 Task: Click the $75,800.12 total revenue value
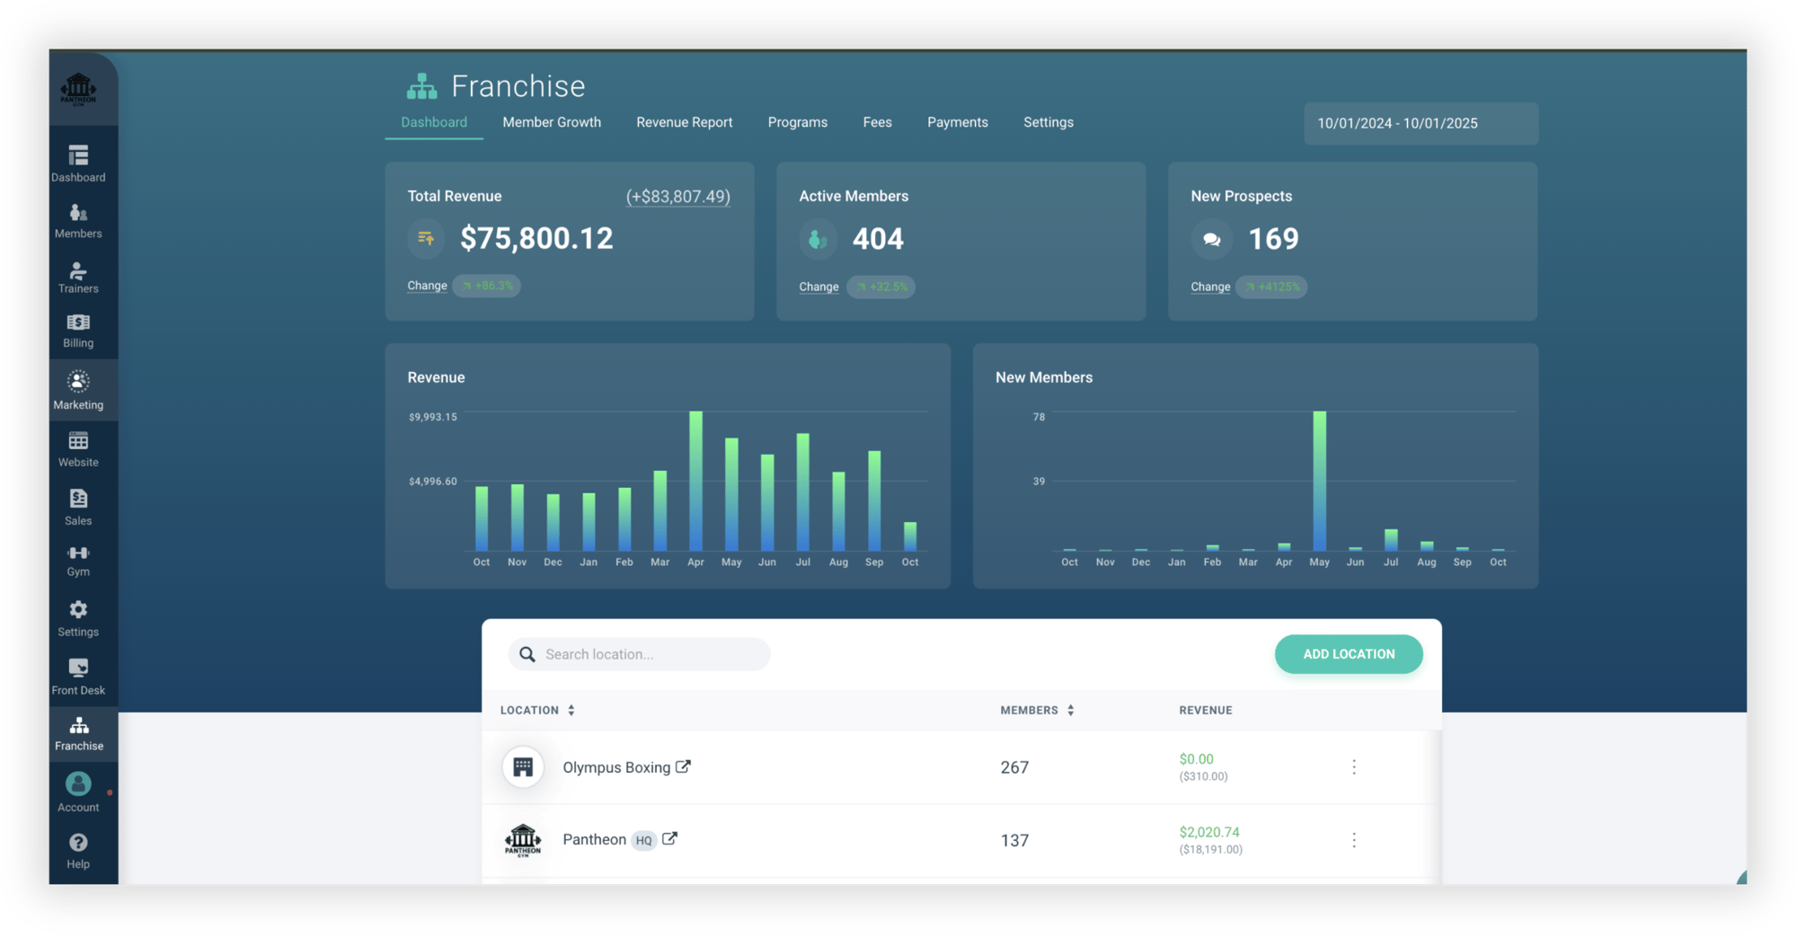point(536,238)
